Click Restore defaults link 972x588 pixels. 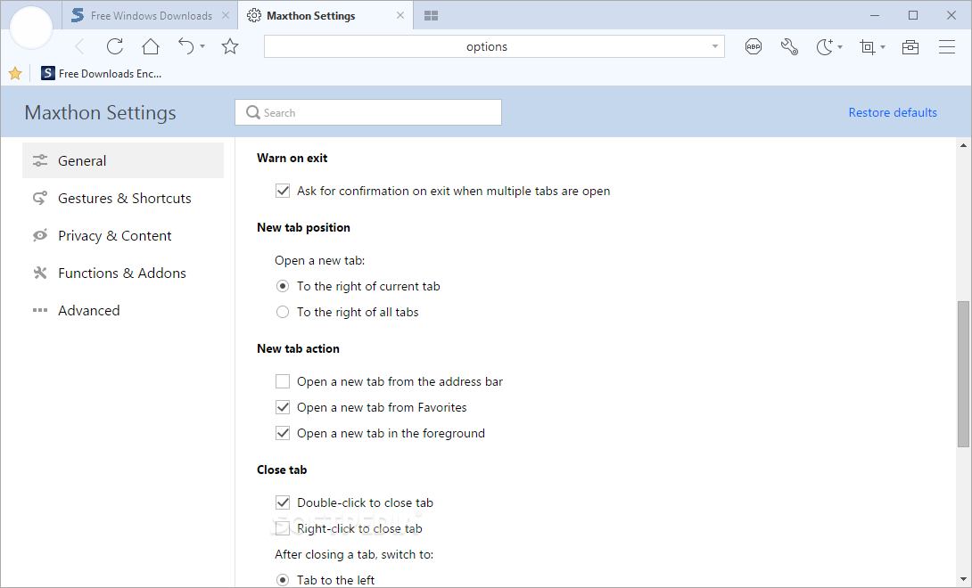tap(893, 113)
